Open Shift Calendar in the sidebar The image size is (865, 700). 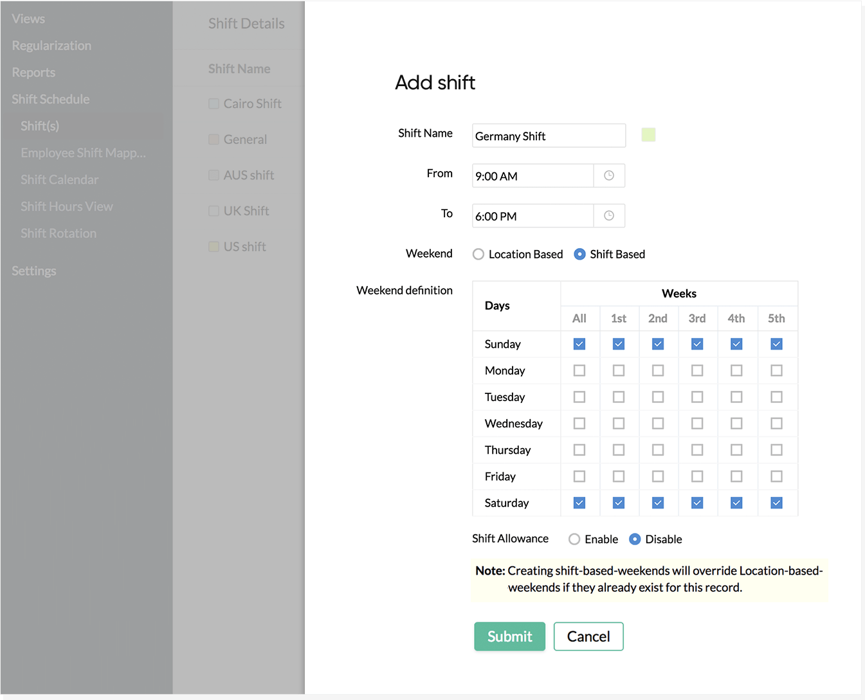coord(59,180)
